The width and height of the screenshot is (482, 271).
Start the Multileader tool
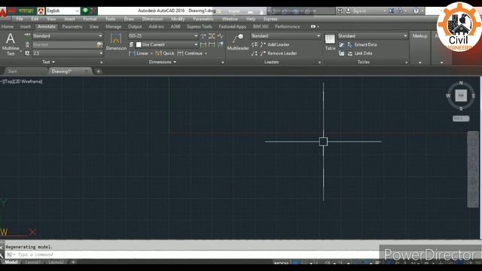click(x=238, y=42)
